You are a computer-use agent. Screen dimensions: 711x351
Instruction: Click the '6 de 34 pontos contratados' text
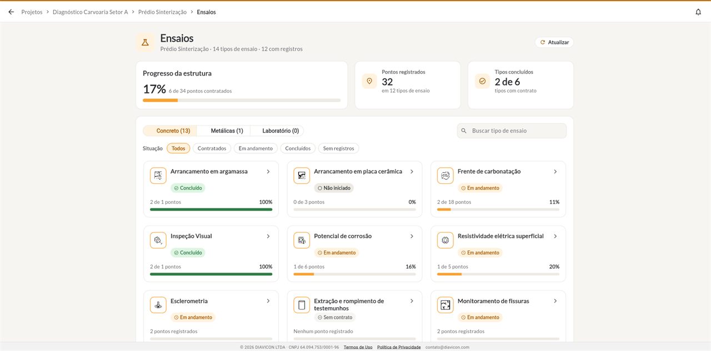pyautogui.click(x=200, y=91)
